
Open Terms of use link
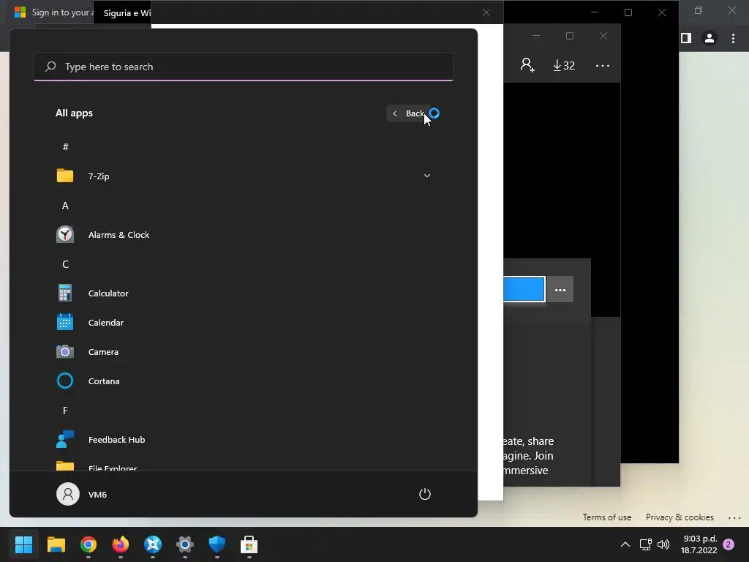point(606,517)
